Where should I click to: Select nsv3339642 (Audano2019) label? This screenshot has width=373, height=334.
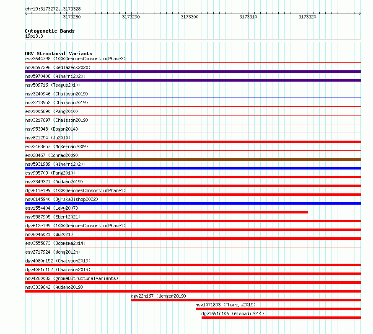pos(54,287)
